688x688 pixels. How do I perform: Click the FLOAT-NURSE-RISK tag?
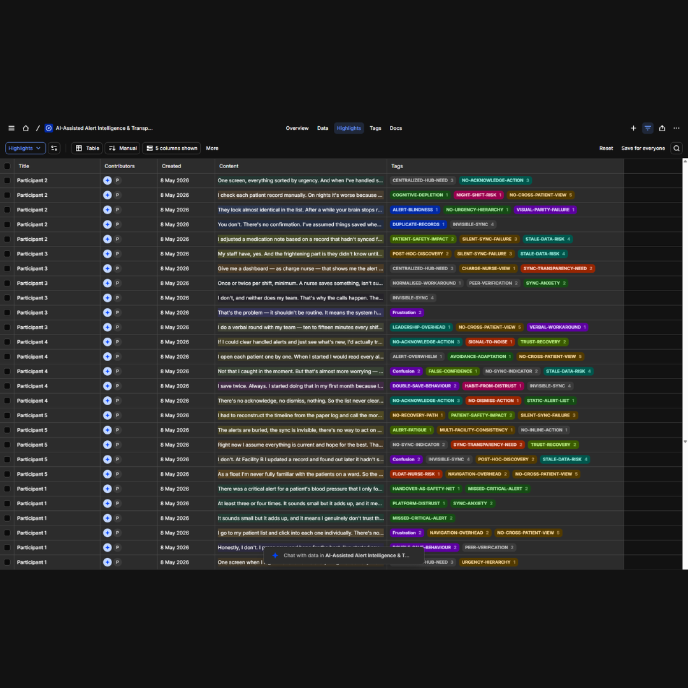(x=415, y=474)
